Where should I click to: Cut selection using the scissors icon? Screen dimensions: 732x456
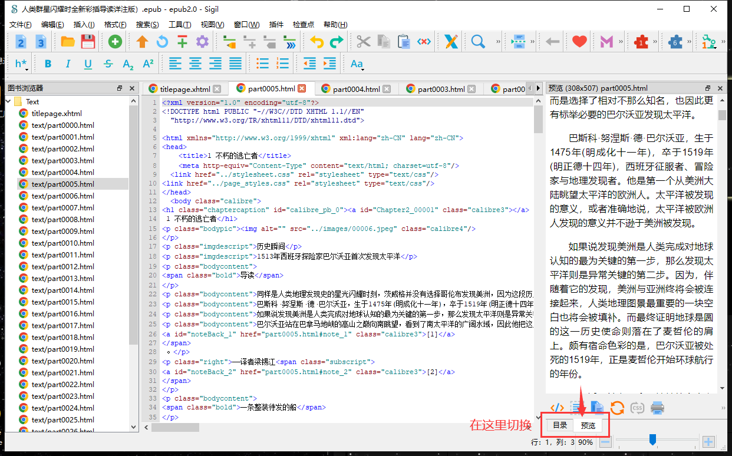click(364, 42)
